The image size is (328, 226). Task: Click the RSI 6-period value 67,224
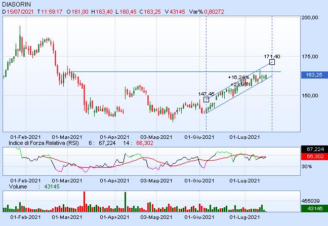click(x=107, y=143)
